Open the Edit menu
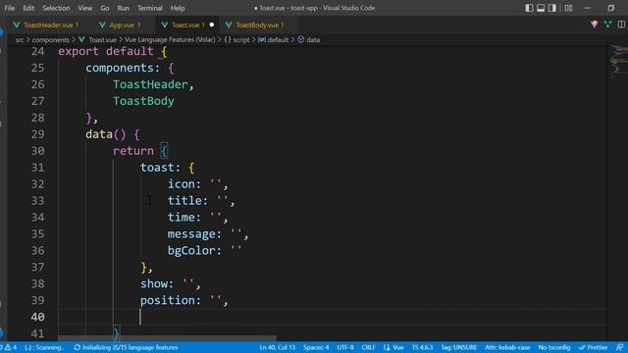628x353 pixels. tap(28, 8)
